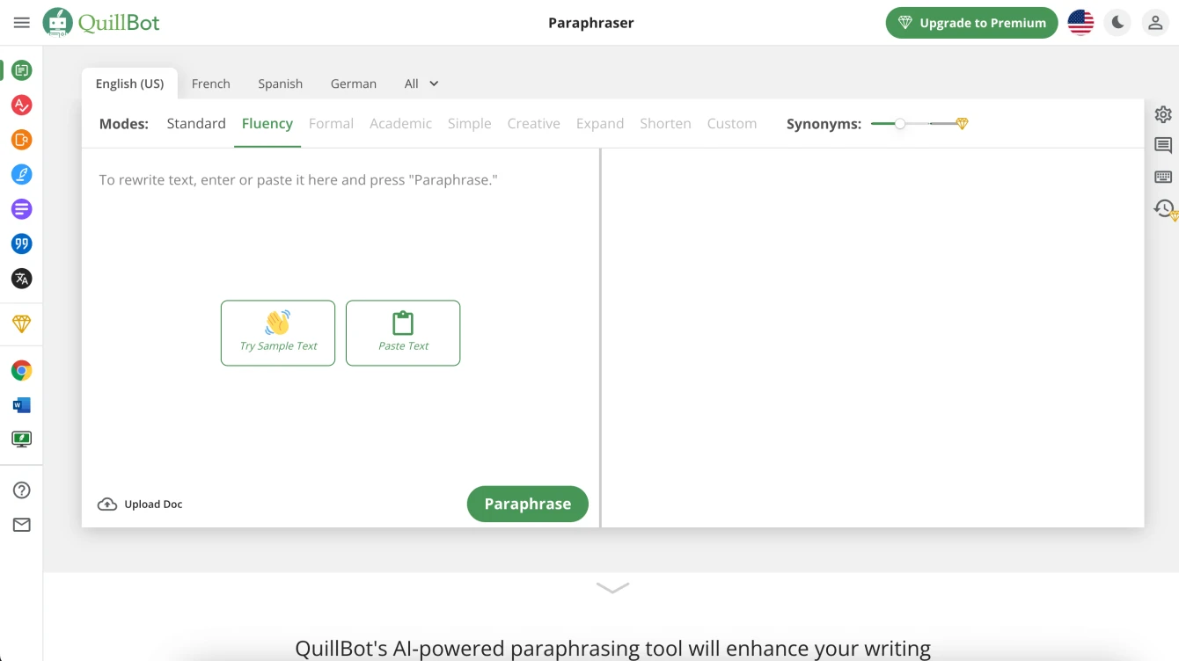Screen dimensions: 1179x661
Task: Click the Synonyms slider handle
Action: 900,124
